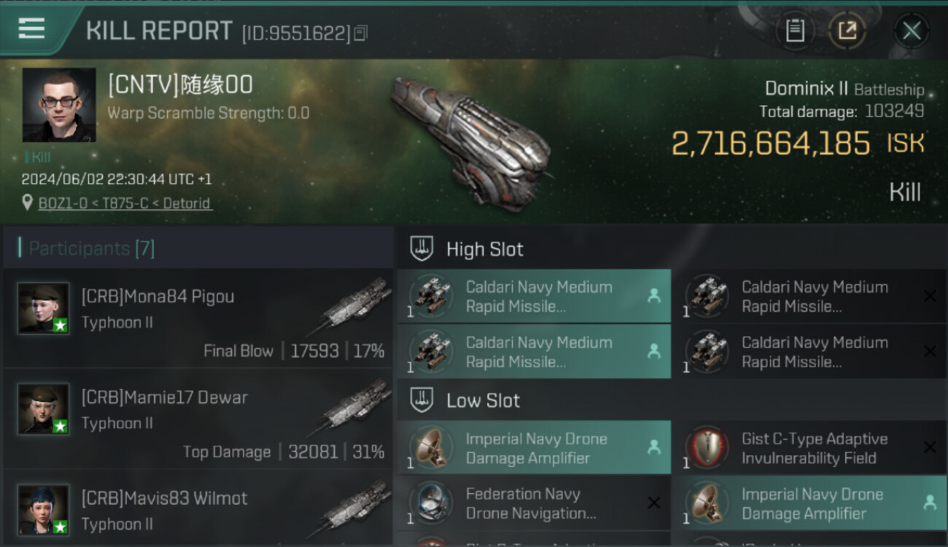The width and height of the screenshot is (948, 547).
Task: Select Mona84 Pigou's portrait
Action: [44, 308]
